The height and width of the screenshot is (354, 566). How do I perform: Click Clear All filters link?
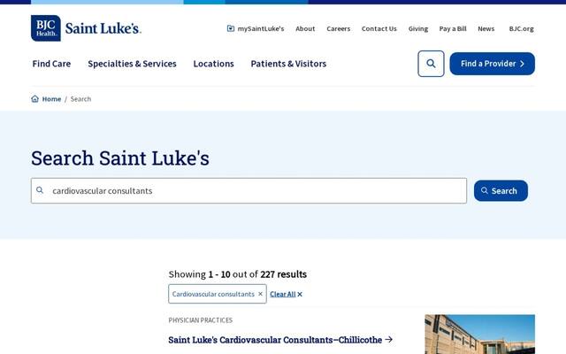tap(286, 294)
